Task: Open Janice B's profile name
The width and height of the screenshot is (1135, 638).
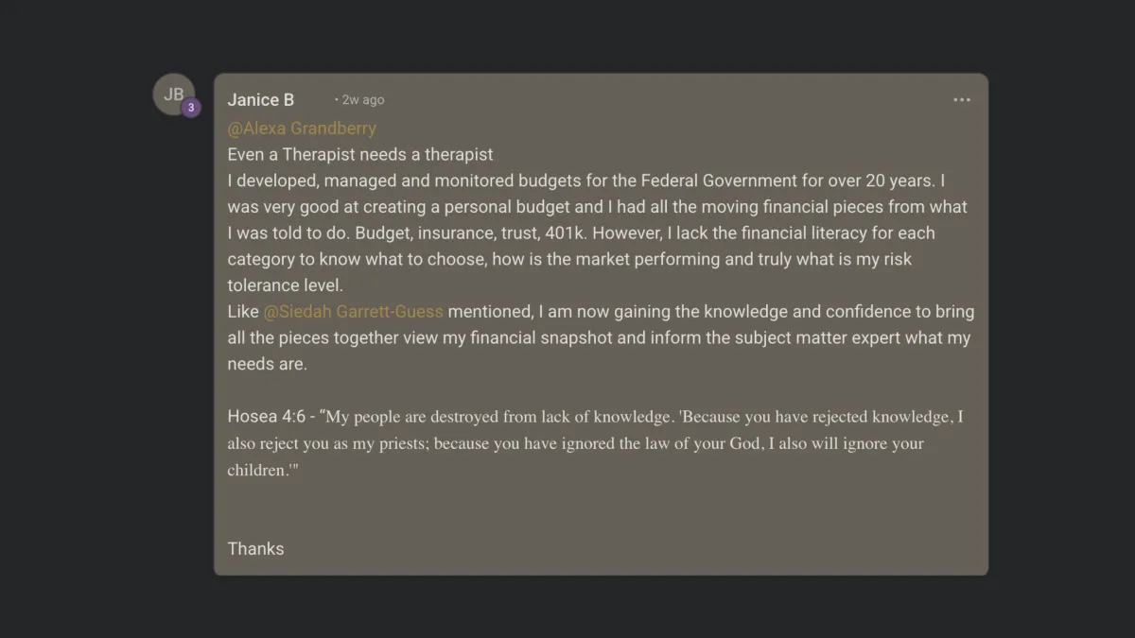Action: point(261,99)
